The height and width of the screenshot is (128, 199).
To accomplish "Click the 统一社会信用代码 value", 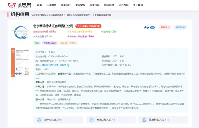I will 66,61.
